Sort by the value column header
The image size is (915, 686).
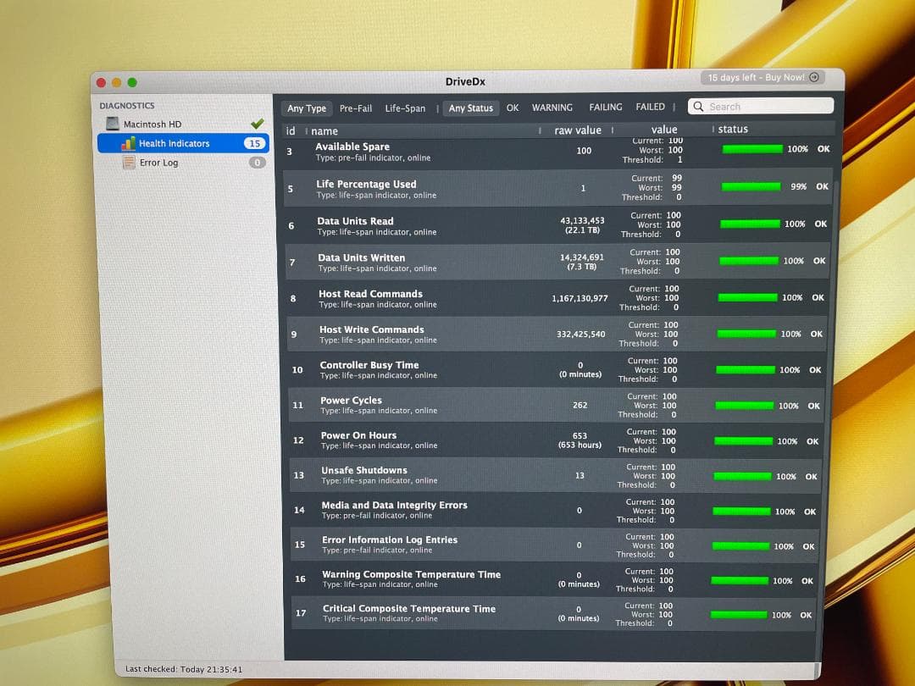coord(664,130)
